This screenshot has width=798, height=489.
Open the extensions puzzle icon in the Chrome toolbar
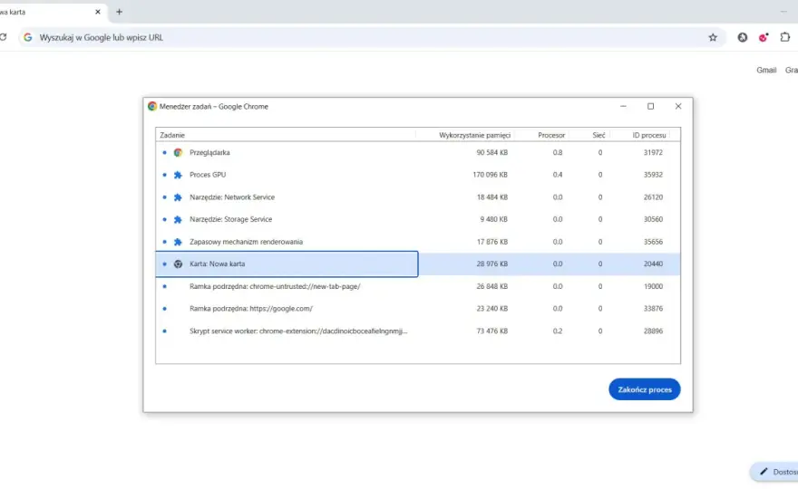point(784,37)
